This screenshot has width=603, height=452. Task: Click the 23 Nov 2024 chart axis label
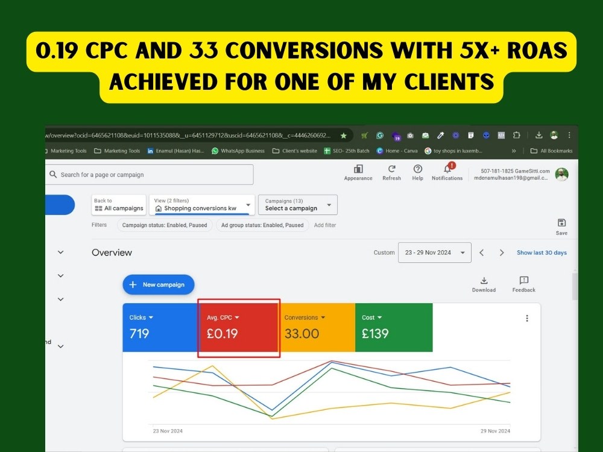tap(168, 431)
